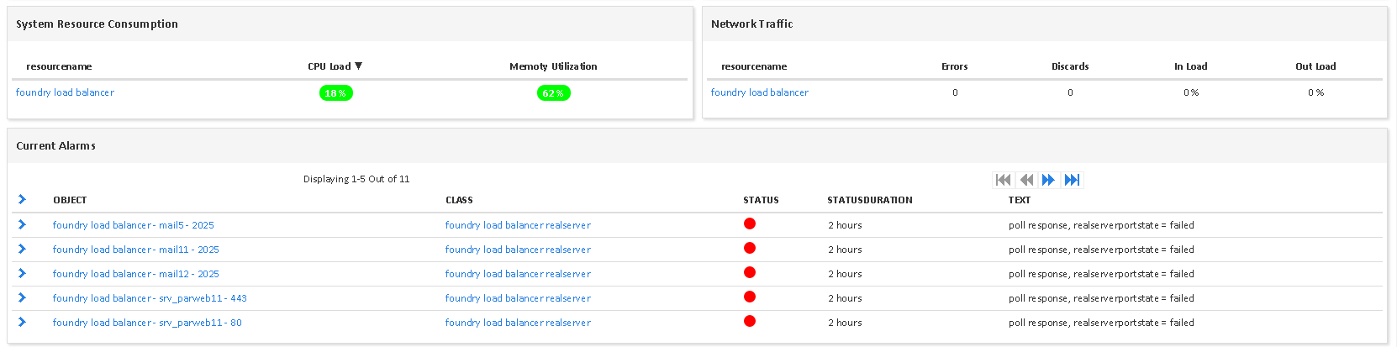Sort alarms by STATUSDURATION column header
The height and width of the screenshot is (347, 1397).
pos(869,200)
